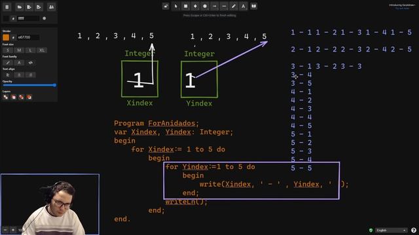Send layer to back icon
419x235 pixels.
point(6,97)
